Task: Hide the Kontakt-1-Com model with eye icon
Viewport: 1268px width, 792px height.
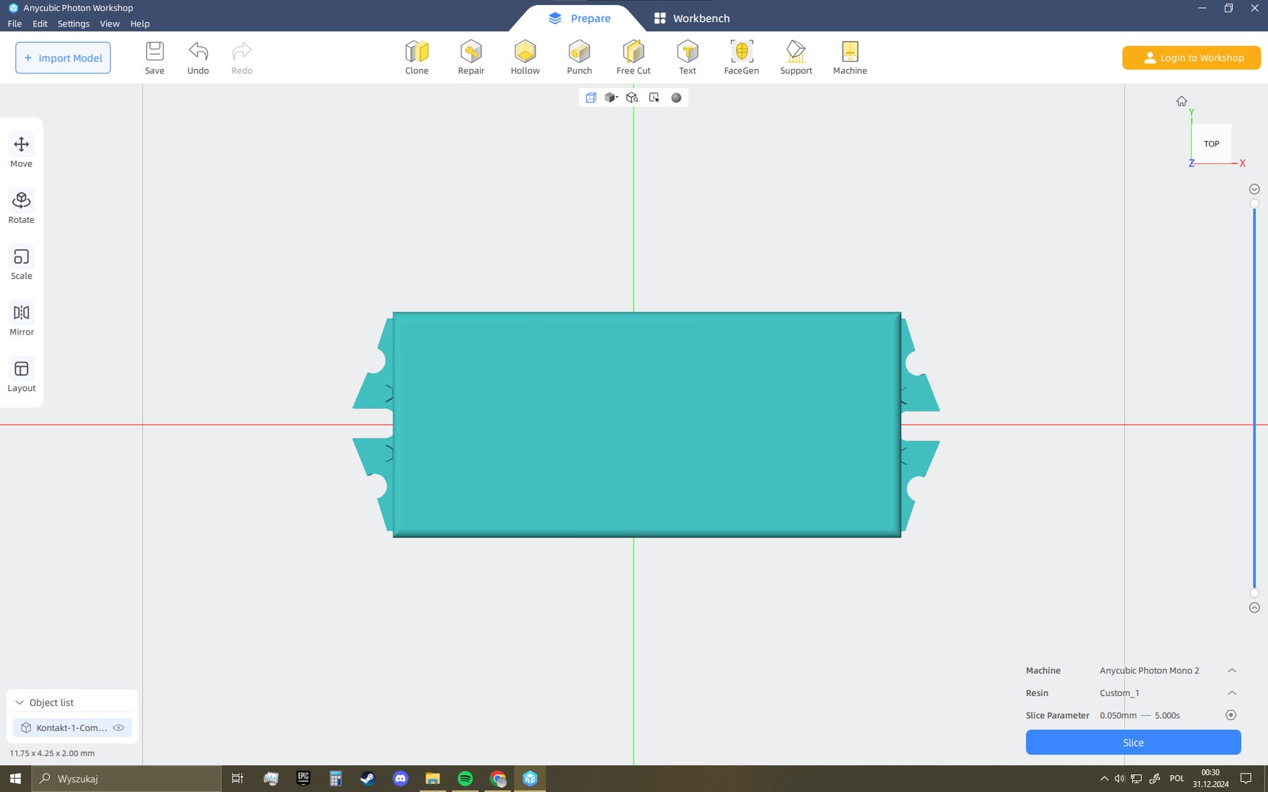Action: point(118,727)
